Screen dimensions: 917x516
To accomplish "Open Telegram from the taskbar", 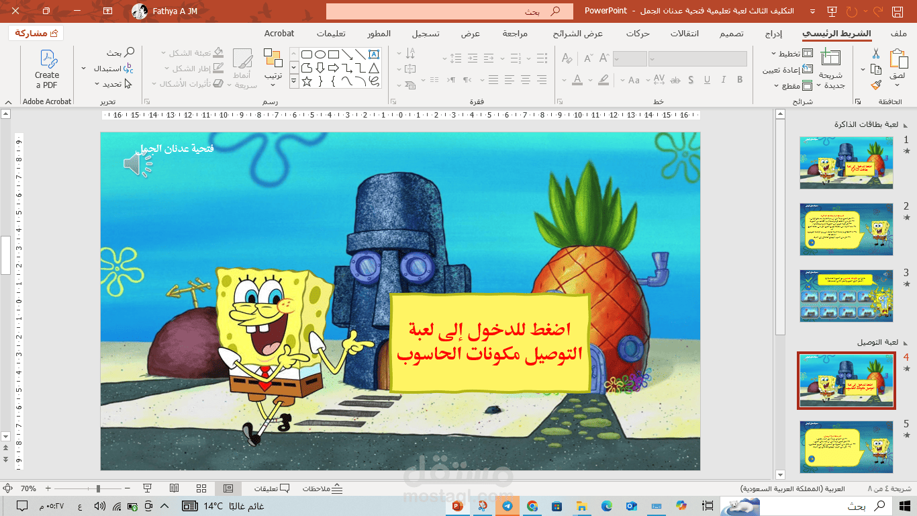I will point(507,506).
